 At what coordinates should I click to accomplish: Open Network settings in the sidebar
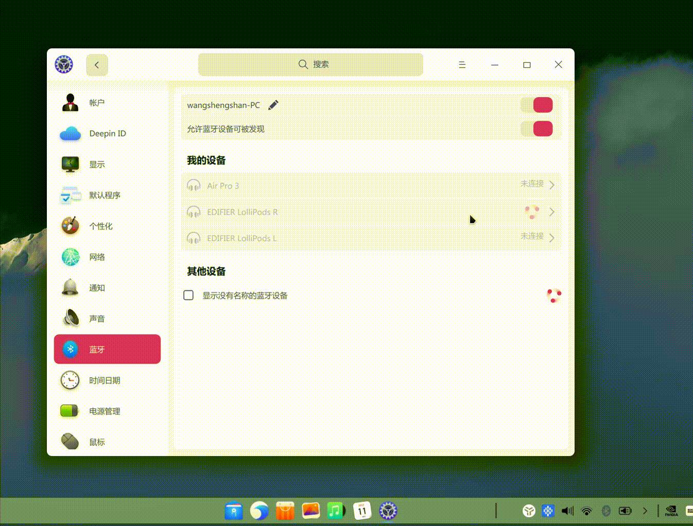tap(97, 257)
